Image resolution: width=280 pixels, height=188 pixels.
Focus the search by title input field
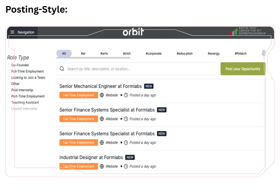pos(137,69)
